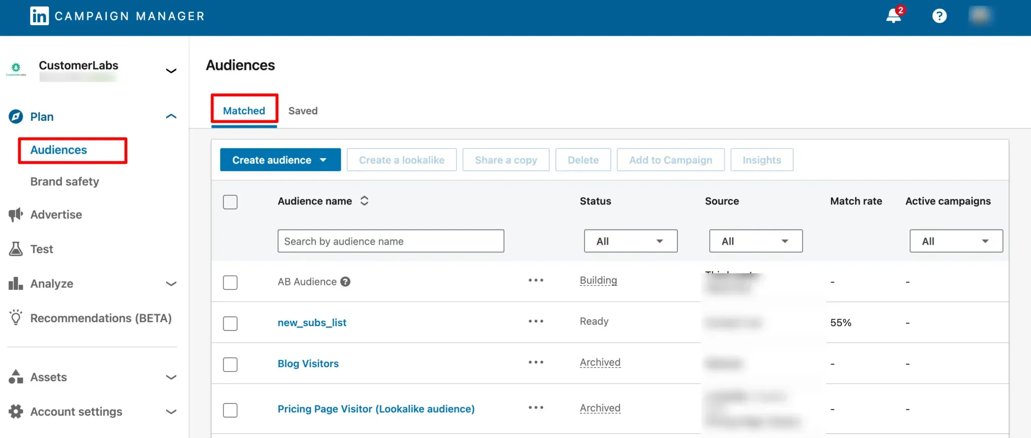This screenshot has width=1031, height=438.
Task: Sort by Audience name arrows
Action: click(364, 201)
